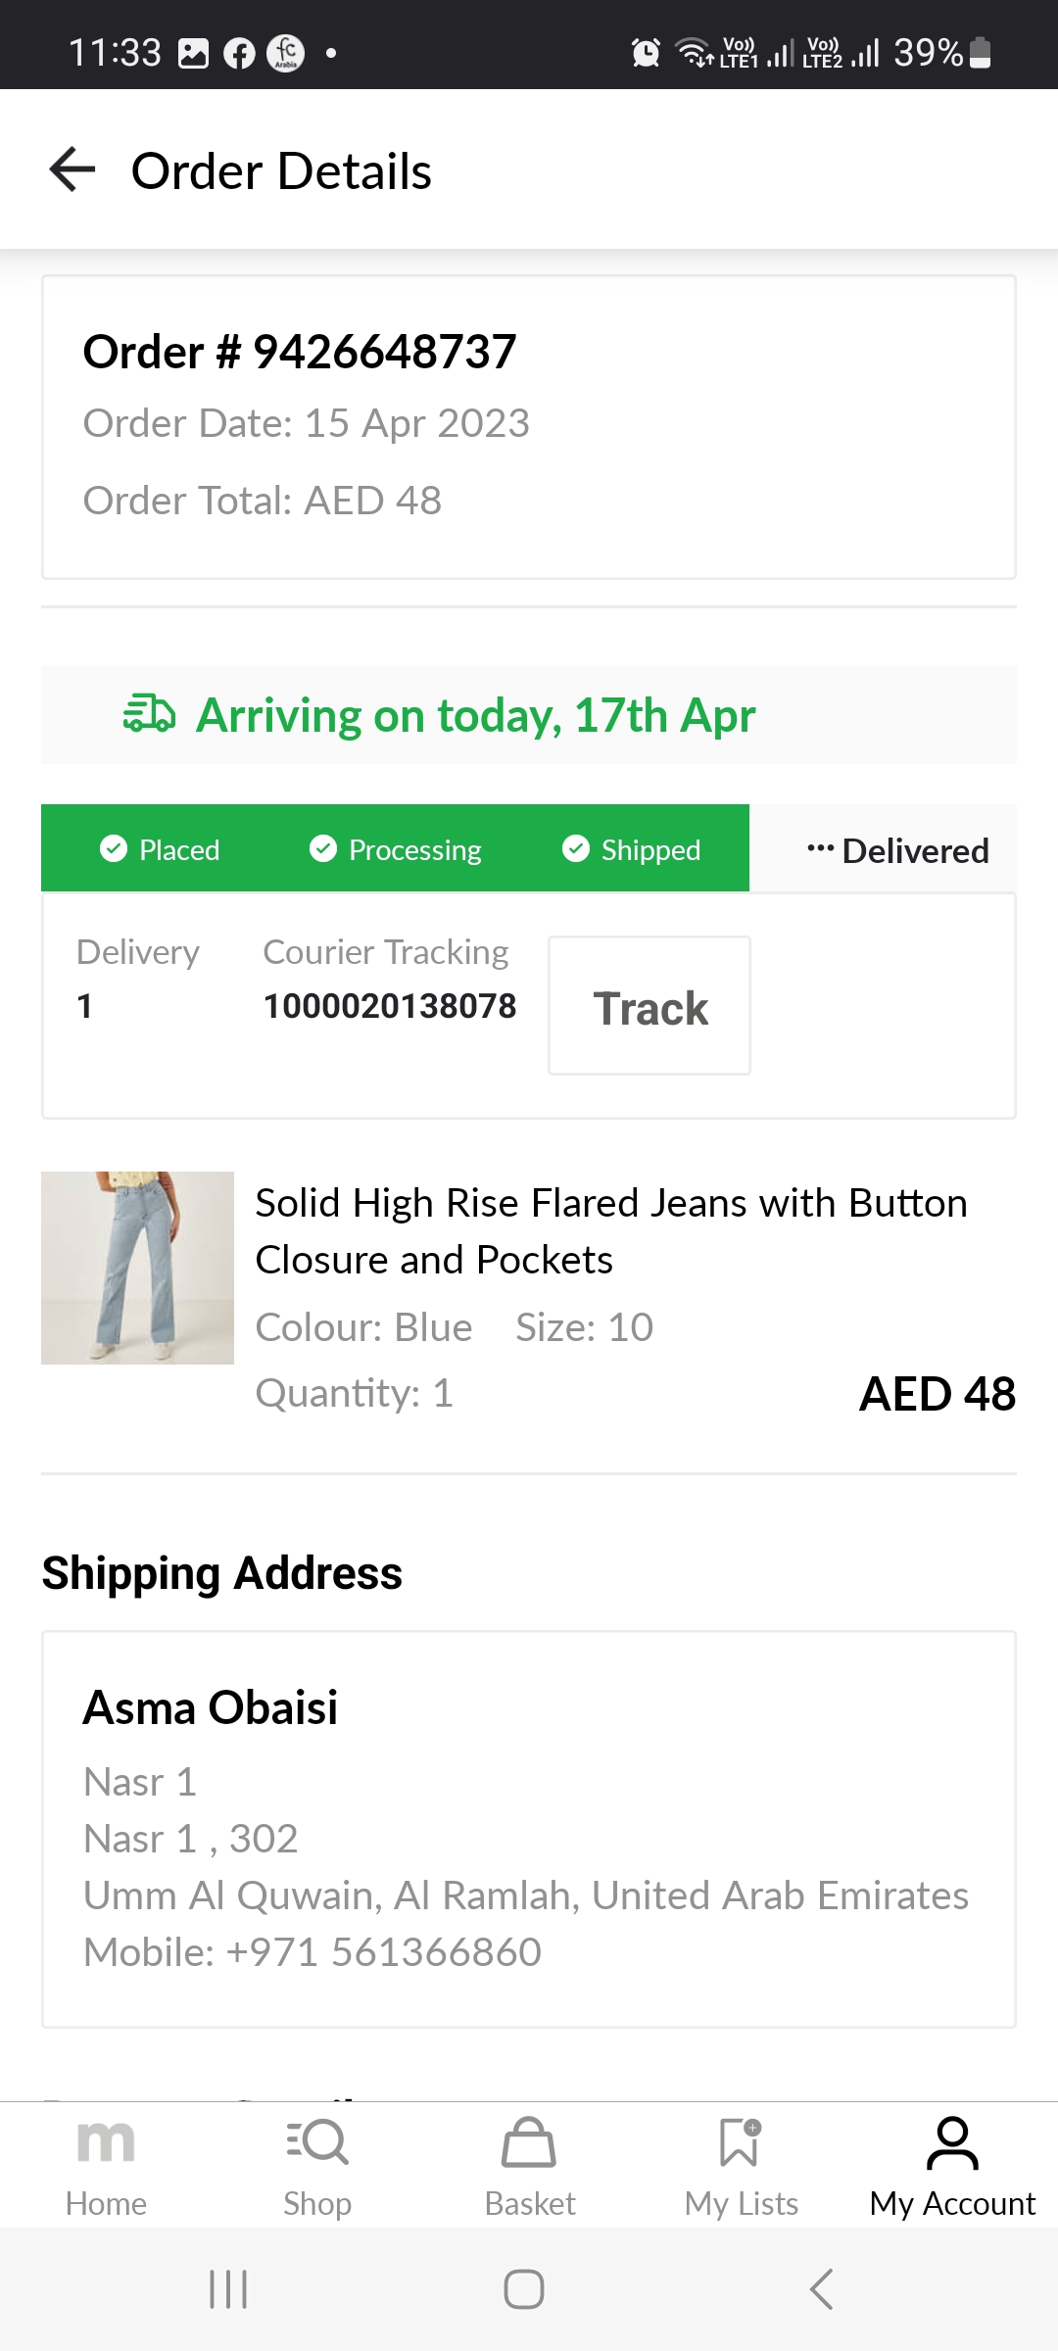The width and height of the screenshot is (1058, 2351).
Task: Select the Shipped status step
Action: (x=632, y=849)
